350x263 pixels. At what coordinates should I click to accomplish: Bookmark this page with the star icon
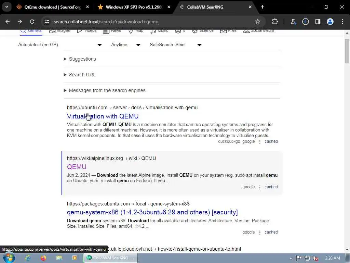pyautogui.click(x=258, y=22)
